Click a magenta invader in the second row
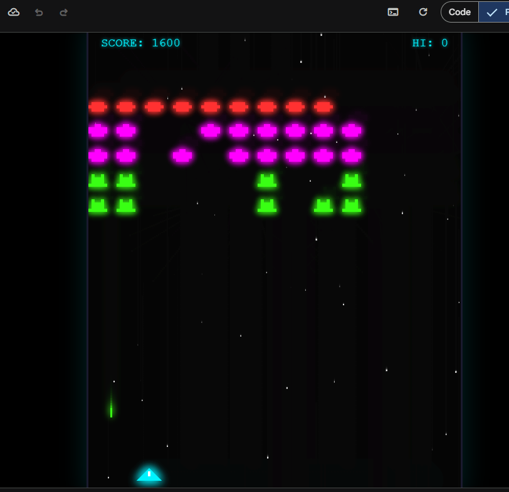This screenshot has width=509, height=492. pos(238,132)
